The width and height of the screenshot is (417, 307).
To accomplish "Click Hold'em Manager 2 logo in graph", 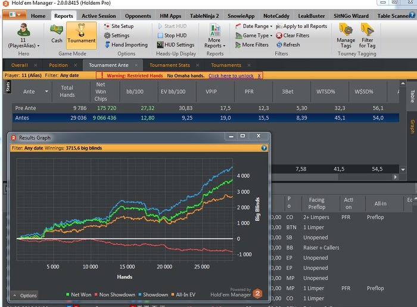I will click(257, 293).
